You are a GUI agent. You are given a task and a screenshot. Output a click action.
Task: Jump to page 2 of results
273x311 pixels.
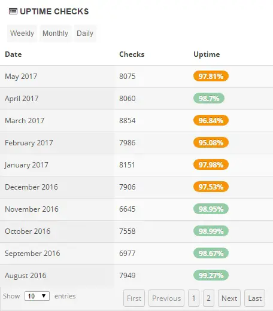tap(208, 298)
